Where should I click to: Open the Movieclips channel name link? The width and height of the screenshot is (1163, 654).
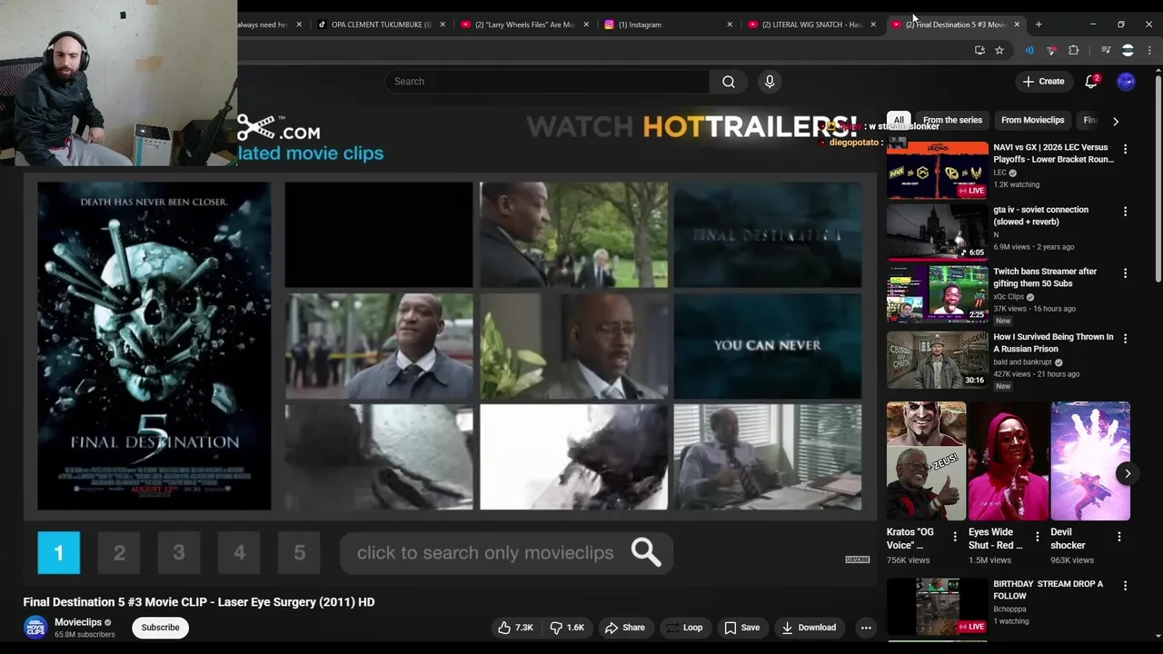pyautogui.click(x=78, y=622)
